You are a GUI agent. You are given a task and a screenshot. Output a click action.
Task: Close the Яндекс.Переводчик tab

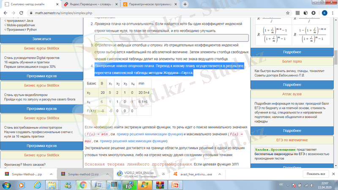click(117, 4)
